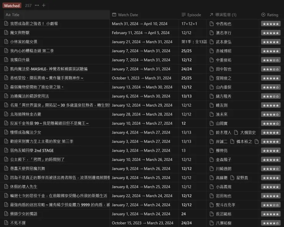Click episode cell 24 in 藥師少女的獨語 row
Image resolution: width=284 pixels, height=227 pixels.
(183, 214)
